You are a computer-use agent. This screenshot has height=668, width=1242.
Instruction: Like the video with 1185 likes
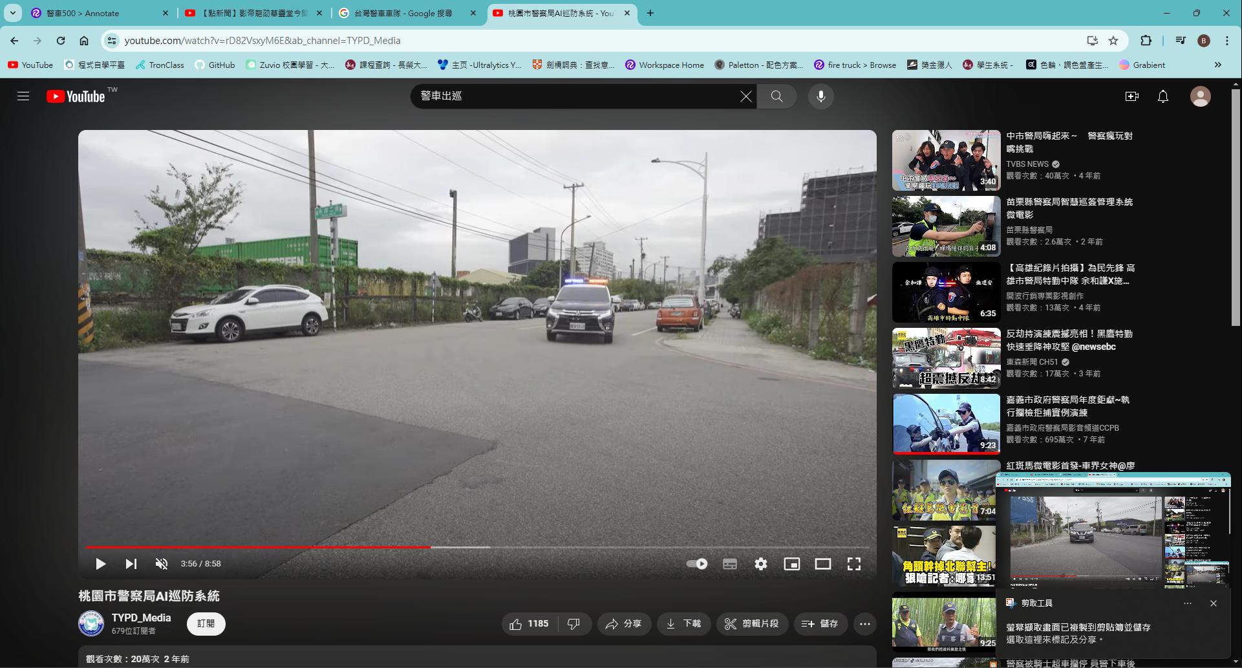(x=529, y=624)
